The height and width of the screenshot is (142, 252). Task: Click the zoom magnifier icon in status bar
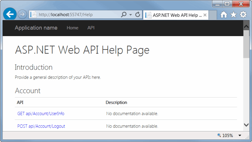219,135
